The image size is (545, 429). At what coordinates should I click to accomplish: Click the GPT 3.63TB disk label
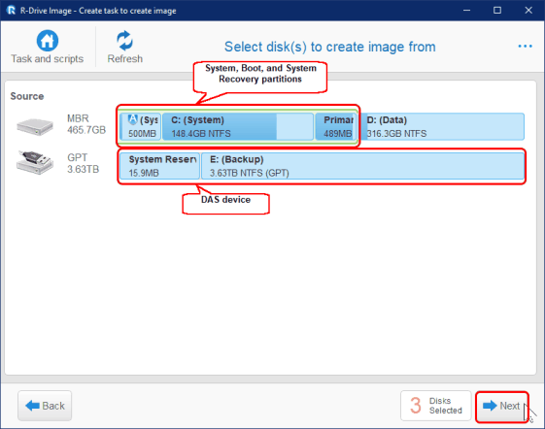84,163
